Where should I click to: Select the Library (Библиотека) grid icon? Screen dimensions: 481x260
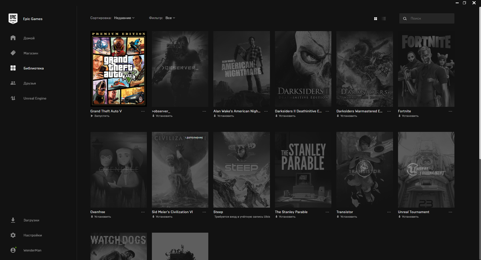(13, 68)
